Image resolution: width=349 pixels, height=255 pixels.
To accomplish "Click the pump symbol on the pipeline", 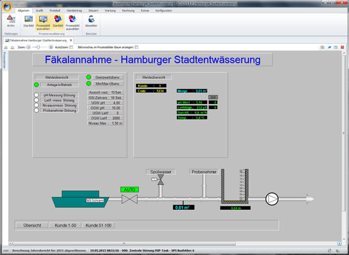I will [x=272, y=199].
